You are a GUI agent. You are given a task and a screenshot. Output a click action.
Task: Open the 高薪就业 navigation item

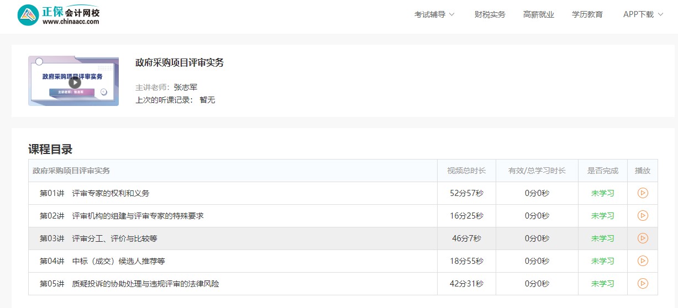tap(538, 15)
